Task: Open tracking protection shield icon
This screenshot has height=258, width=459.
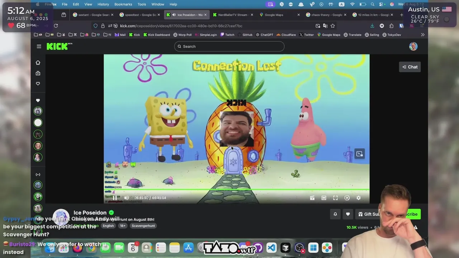Action: [x=95, y=26]
